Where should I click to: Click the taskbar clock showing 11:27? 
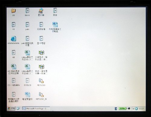pos(141,109)
